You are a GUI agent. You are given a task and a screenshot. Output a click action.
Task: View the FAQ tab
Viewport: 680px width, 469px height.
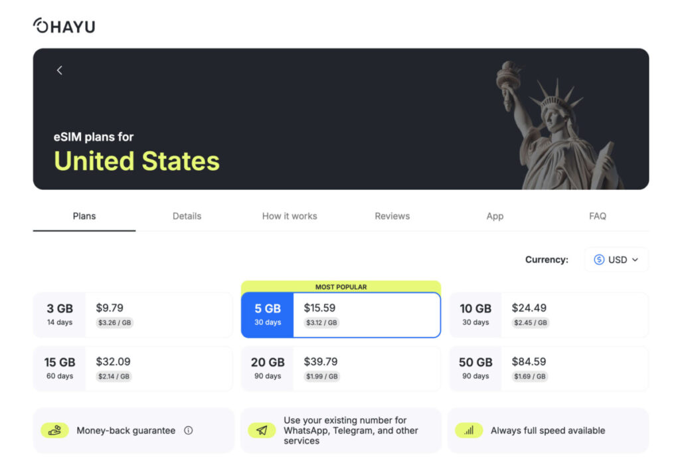tap(598, 216)
